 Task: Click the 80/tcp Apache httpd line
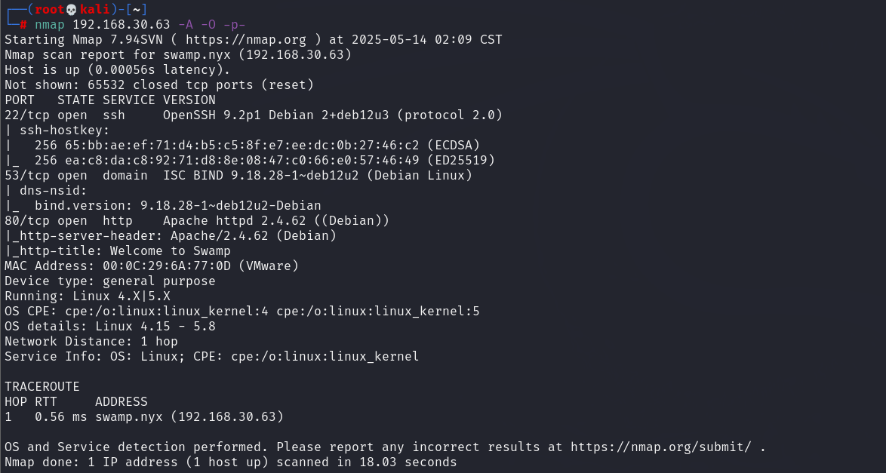(197, 221)
